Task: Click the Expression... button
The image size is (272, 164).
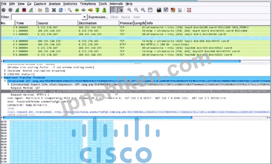Action: 98,17
